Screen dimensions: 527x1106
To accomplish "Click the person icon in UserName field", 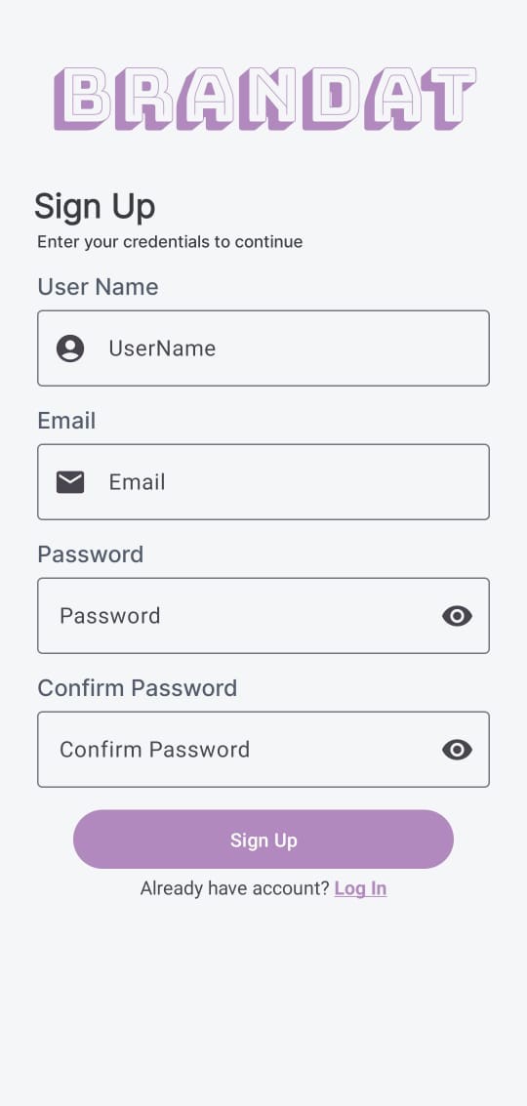I will 70,348.
